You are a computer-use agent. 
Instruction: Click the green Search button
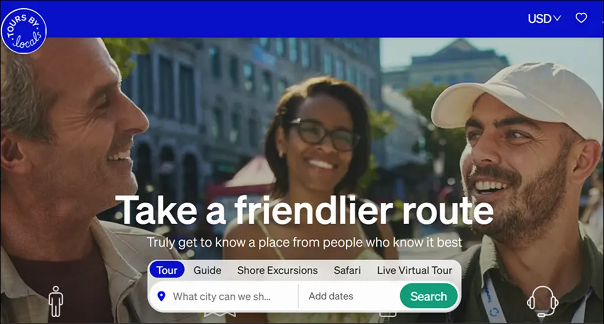tap(429, 296)
